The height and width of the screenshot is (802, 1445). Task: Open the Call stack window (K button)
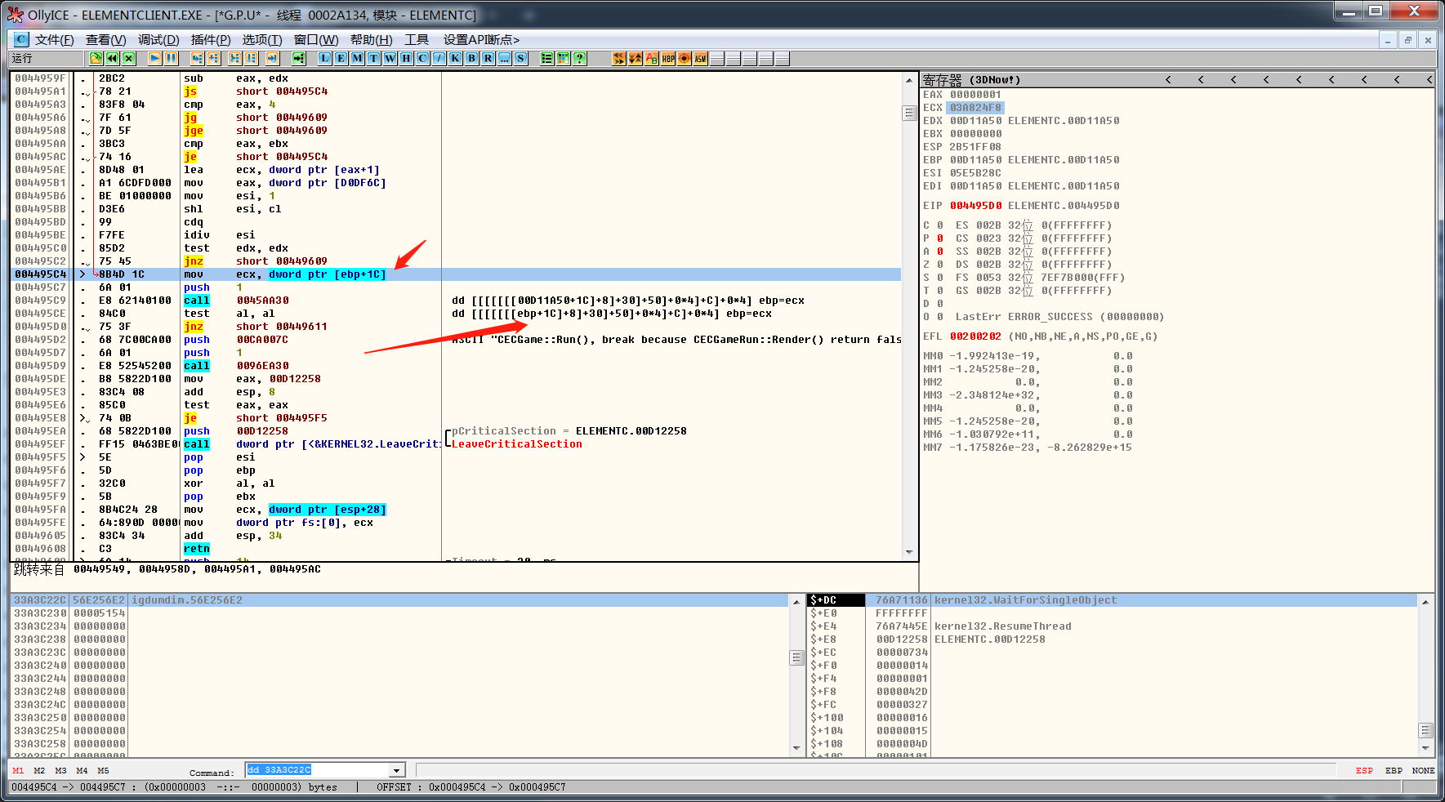tap(455, 58)
